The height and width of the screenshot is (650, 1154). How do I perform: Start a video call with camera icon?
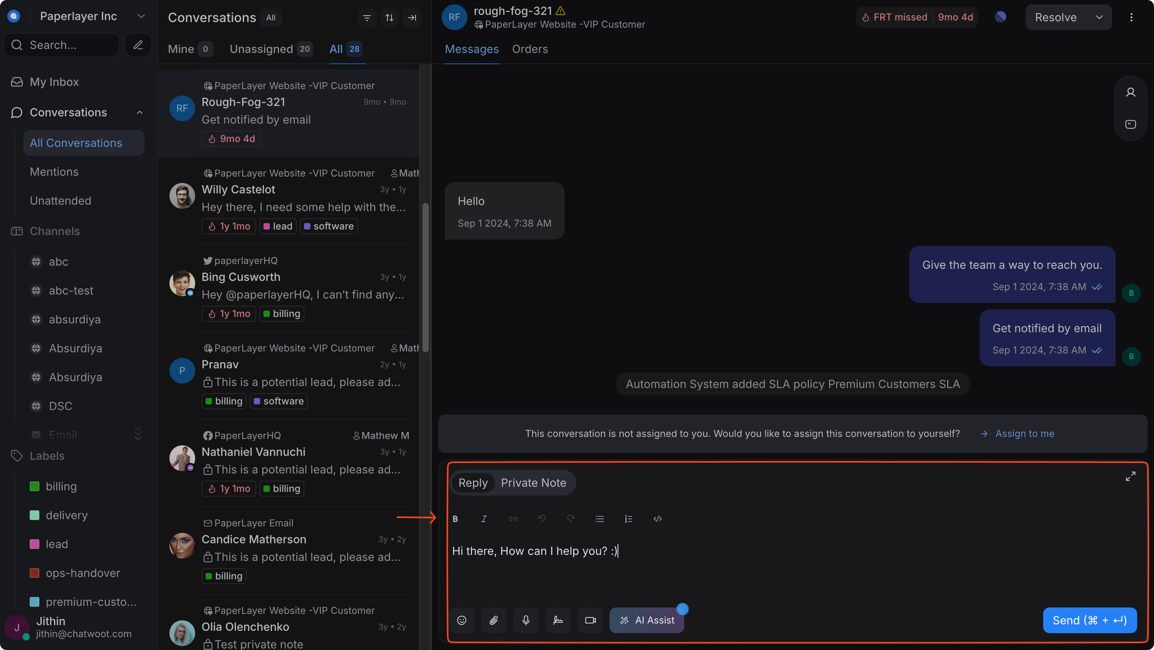point(590,620)
